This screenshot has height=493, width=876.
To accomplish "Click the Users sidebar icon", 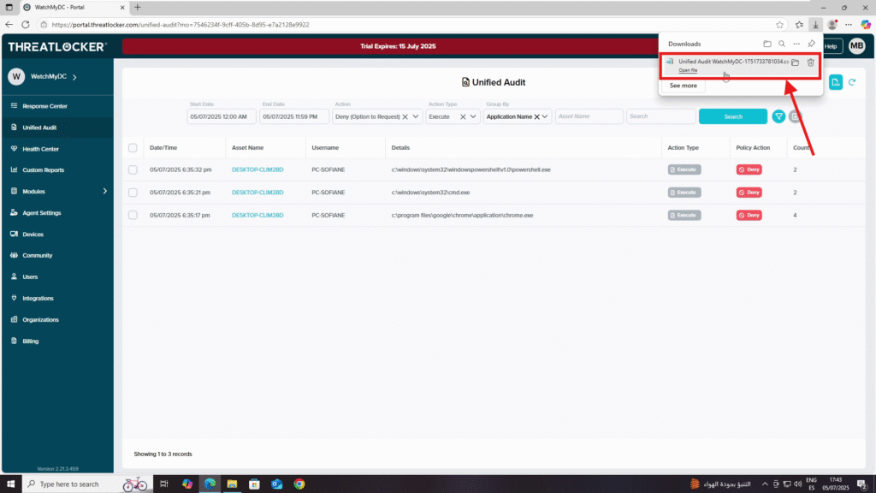I will (14, 276).
